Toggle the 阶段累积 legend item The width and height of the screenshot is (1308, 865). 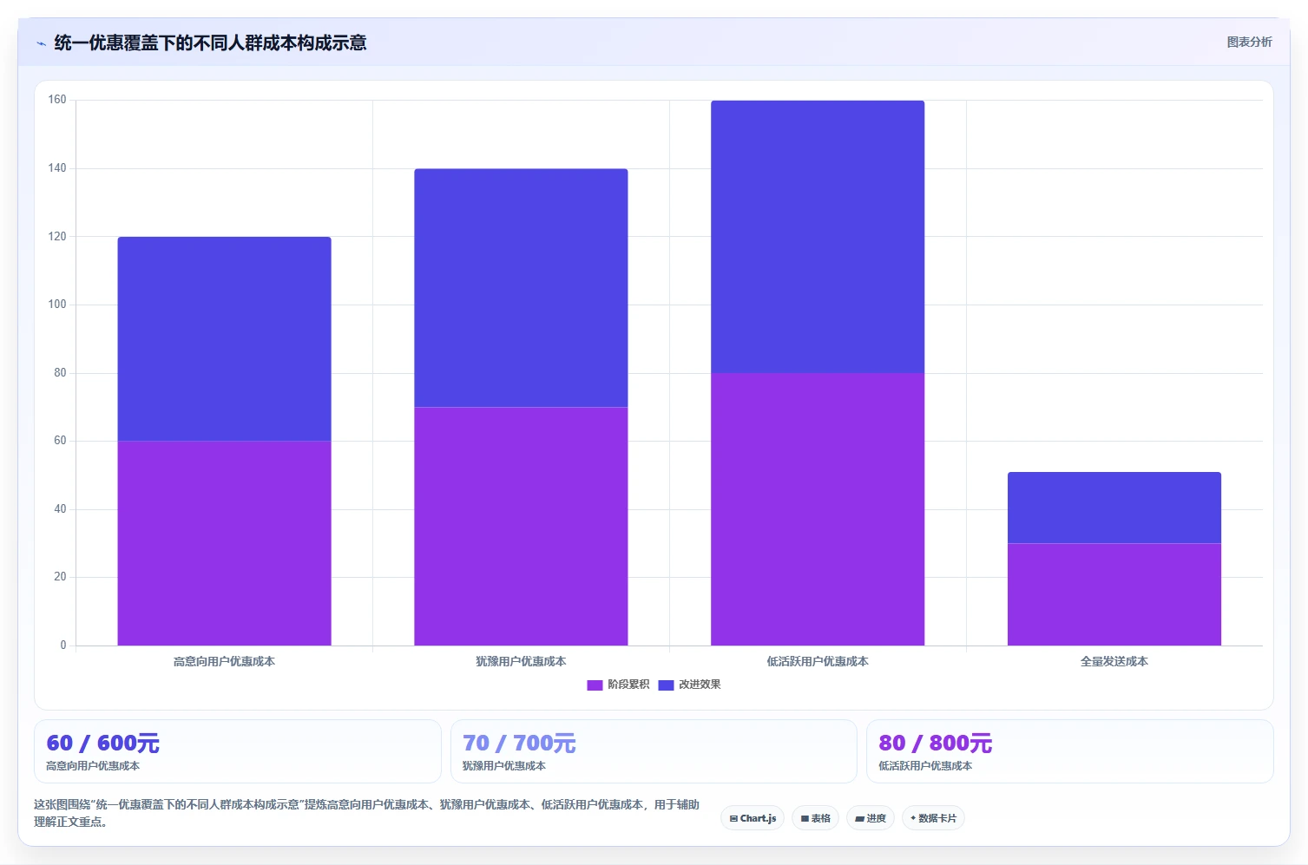coord(618,685)
